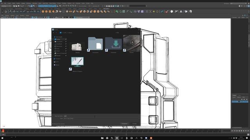Click the red current-frame marker on timeline
The image size is (250, 140).
(x=3, y=131)
